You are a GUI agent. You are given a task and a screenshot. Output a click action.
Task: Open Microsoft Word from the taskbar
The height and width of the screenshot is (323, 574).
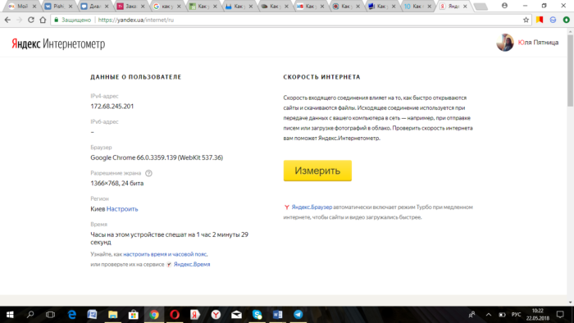coord(277,315)
